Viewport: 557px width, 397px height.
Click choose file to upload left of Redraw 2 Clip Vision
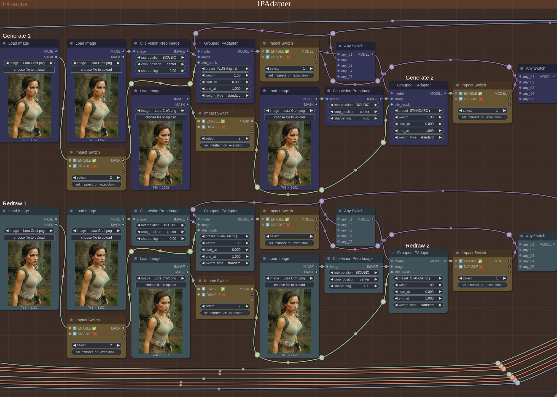[x=289, y=285]
